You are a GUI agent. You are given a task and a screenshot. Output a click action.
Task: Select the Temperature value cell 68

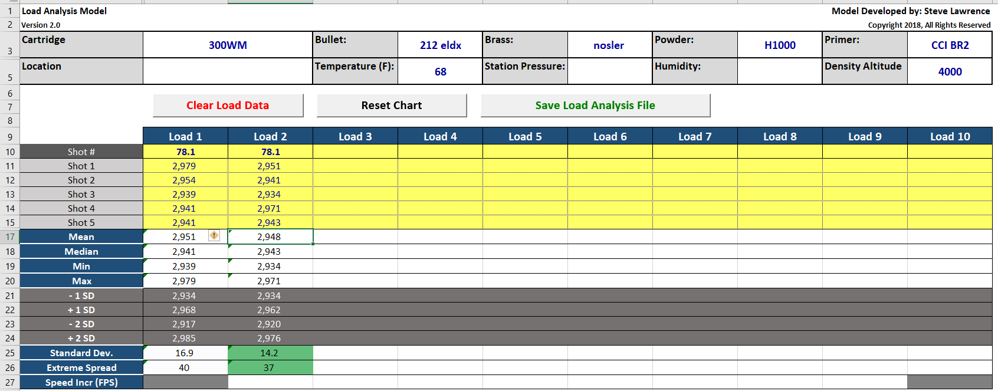[x=440, y=72]
